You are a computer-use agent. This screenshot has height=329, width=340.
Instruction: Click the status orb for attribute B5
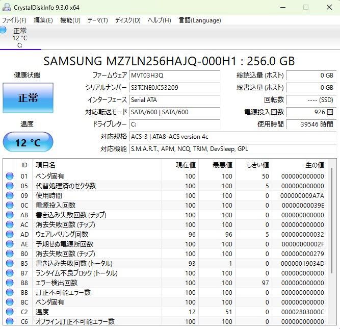10,263
